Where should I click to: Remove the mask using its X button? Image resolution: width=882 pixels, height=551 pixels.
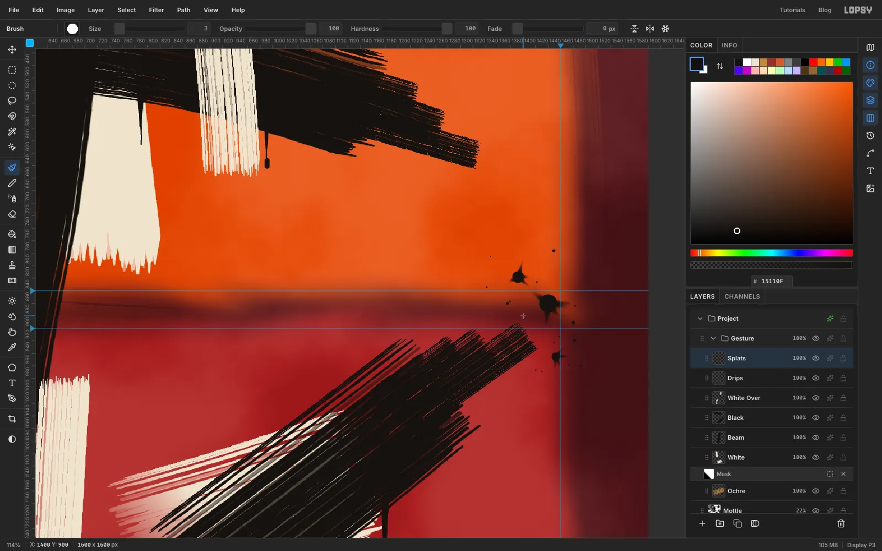(843, 474)
